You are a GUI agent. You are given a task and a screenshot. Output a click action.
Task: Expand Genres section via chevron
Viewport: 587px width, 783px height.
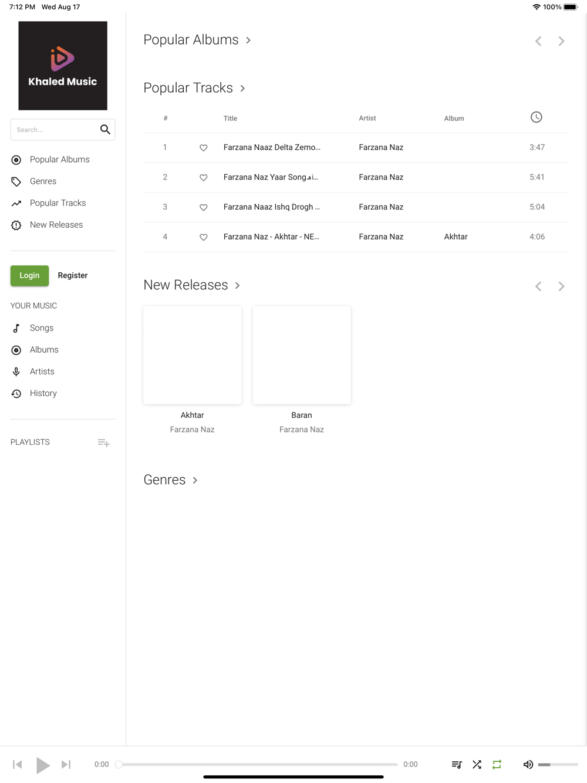(195, 481)
